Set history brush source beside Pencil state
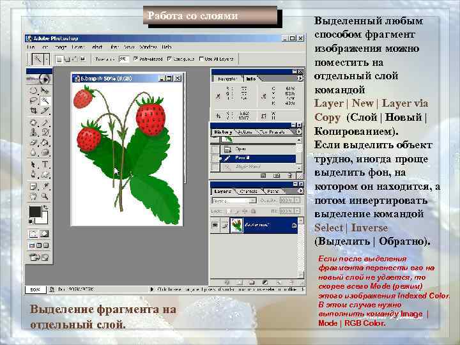 click(215, 158)
